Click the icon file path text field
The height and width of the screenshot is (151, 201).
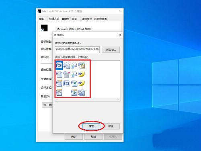pyautogui.click(x=77, y=50)
